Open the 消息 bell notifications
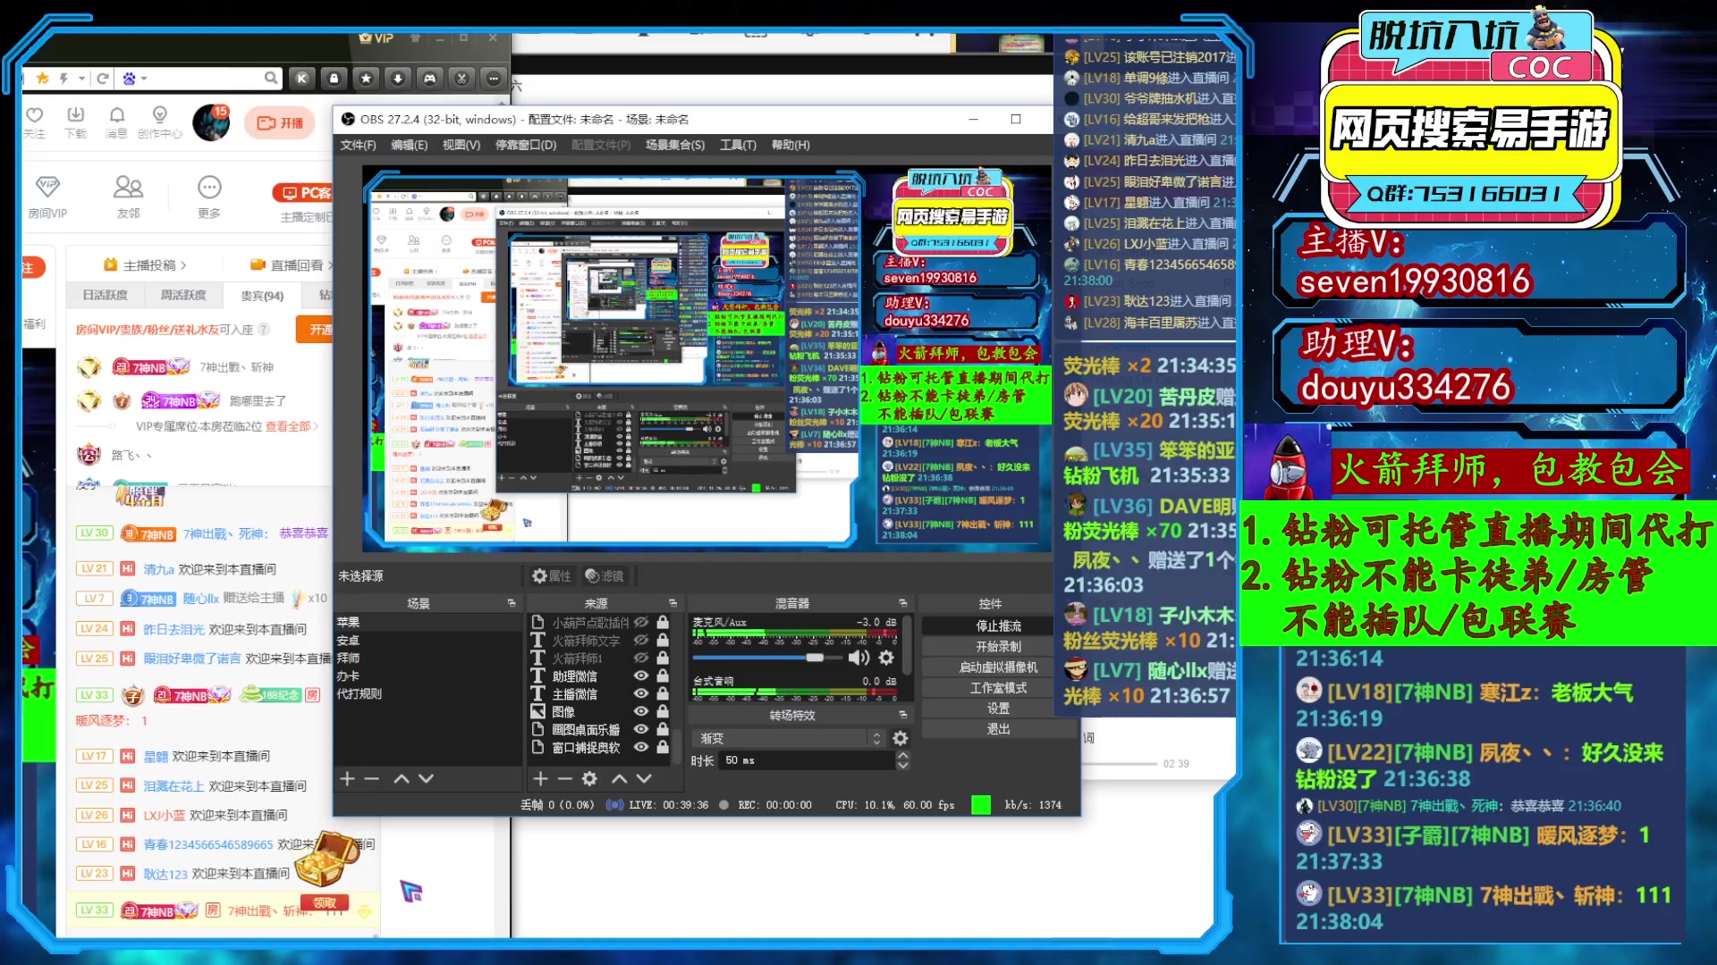 click(x=117, y=115)
